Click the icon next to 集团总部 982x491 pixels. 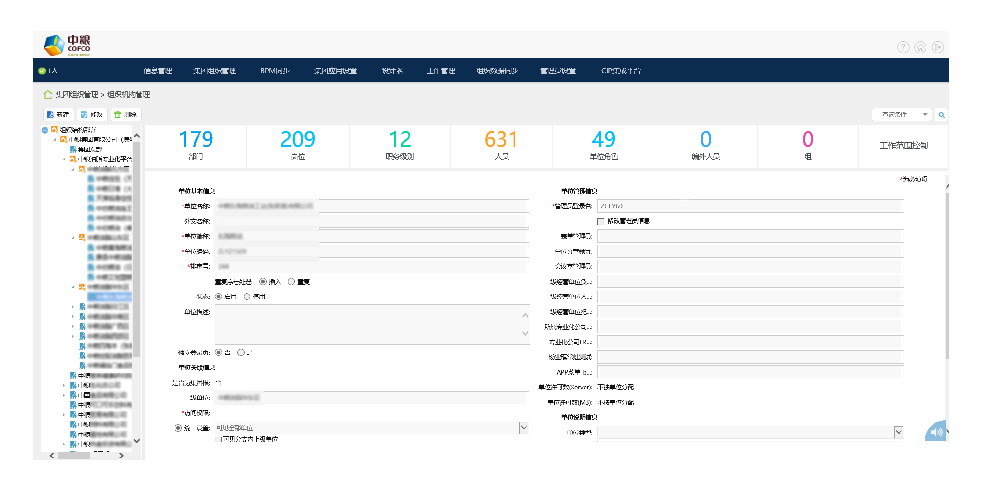click(73, 149)
